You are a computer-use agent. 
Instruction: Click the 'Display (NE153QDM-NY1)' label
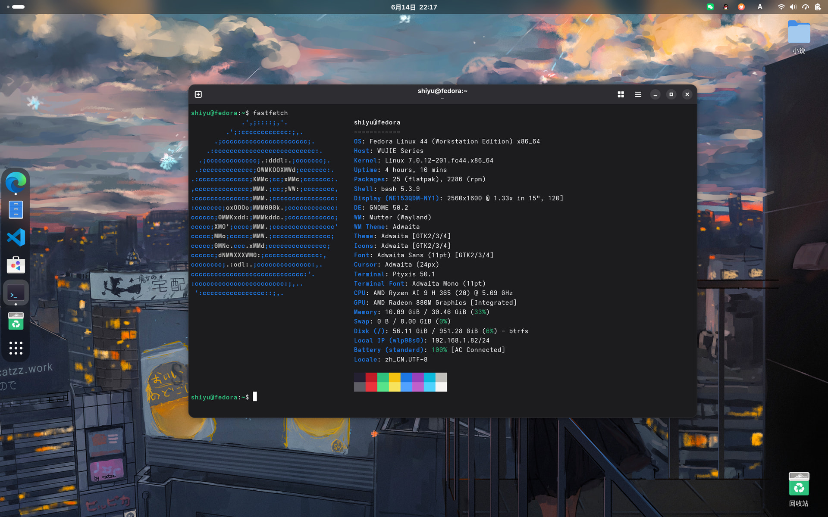coord(396,198)
